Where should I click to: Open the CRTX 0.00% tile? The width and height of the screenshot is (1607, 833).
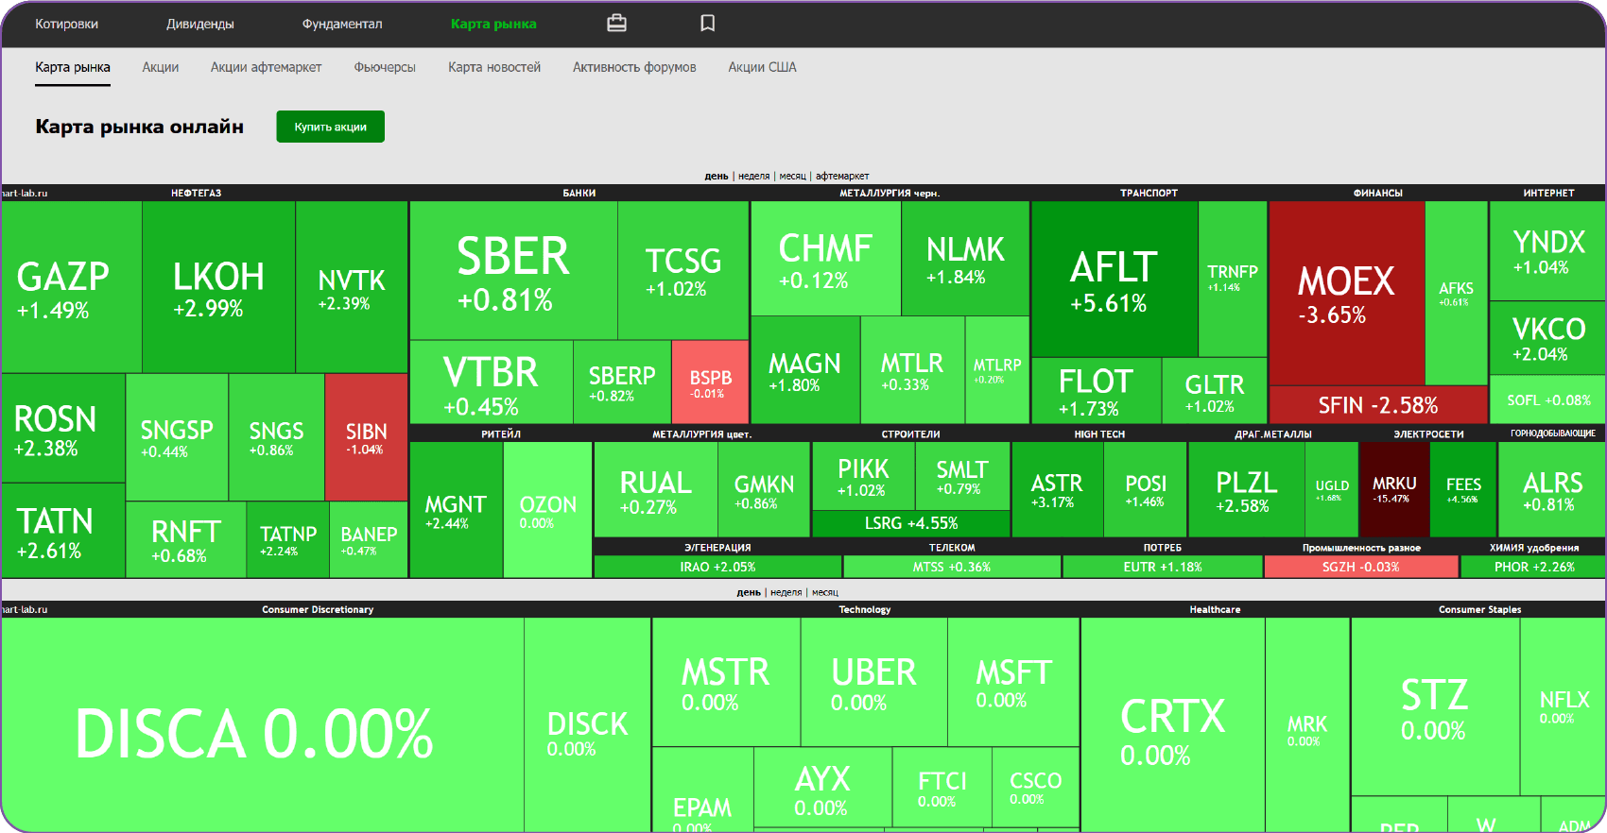pyautogui.click(x=1172, y=725)
